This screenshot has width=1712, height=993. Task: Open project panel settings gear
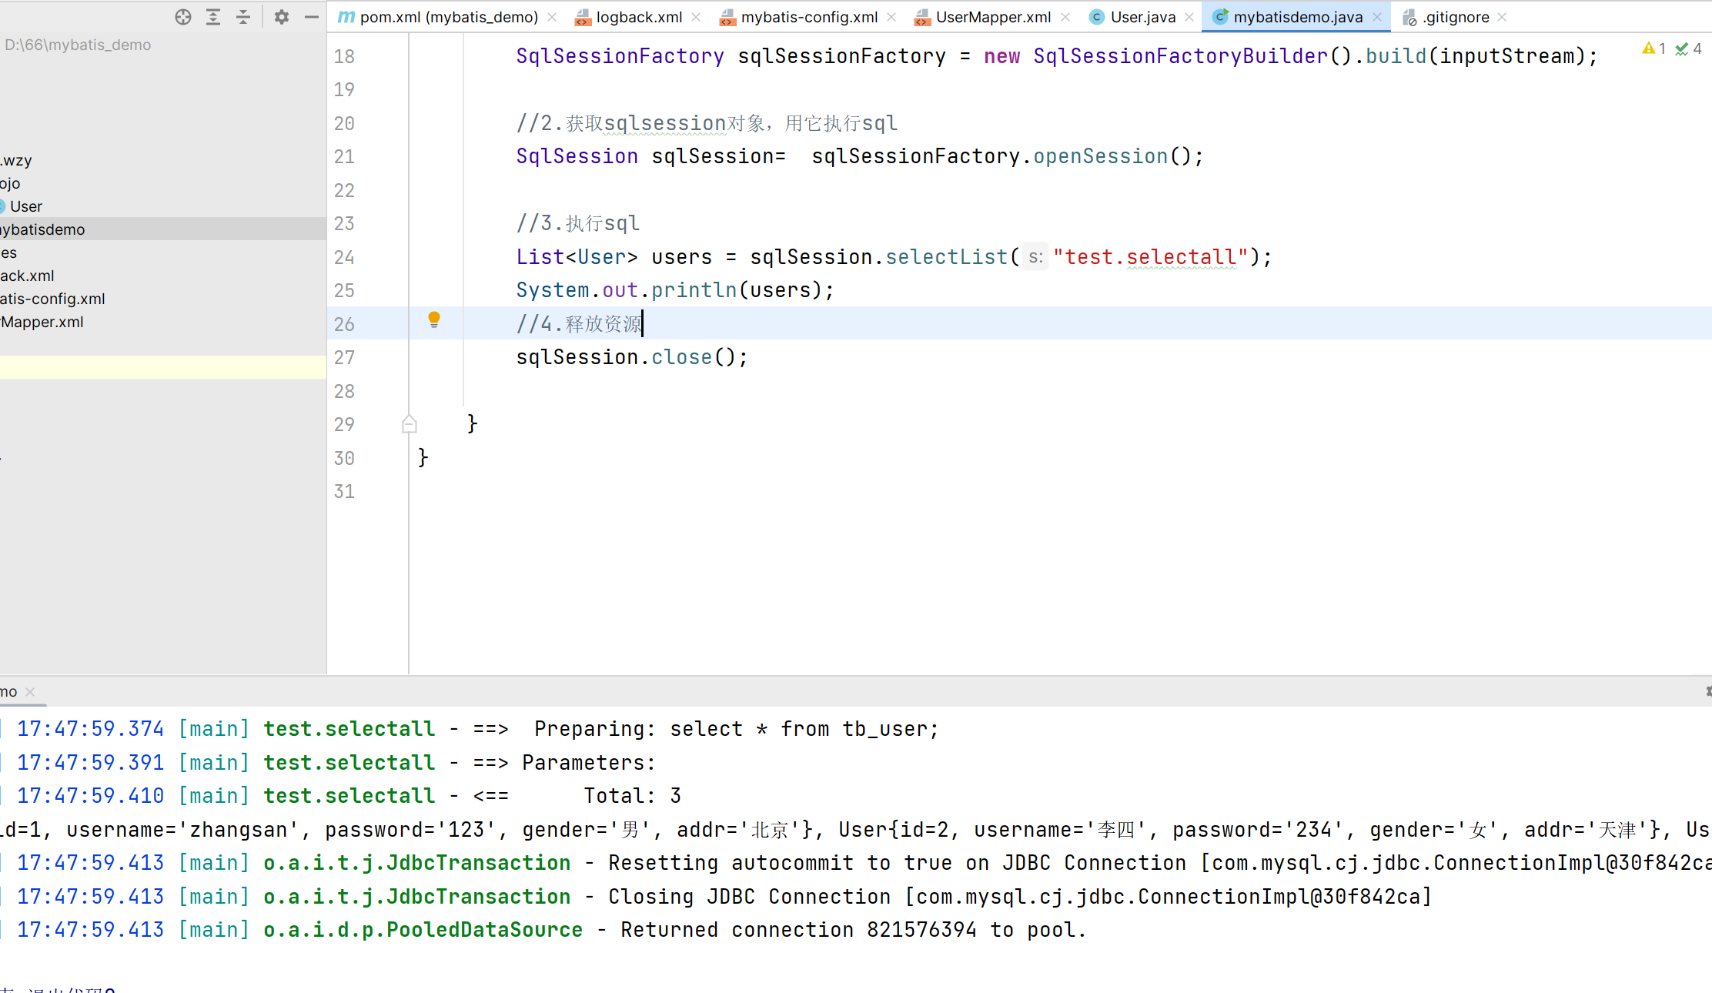tap(282, 17)
